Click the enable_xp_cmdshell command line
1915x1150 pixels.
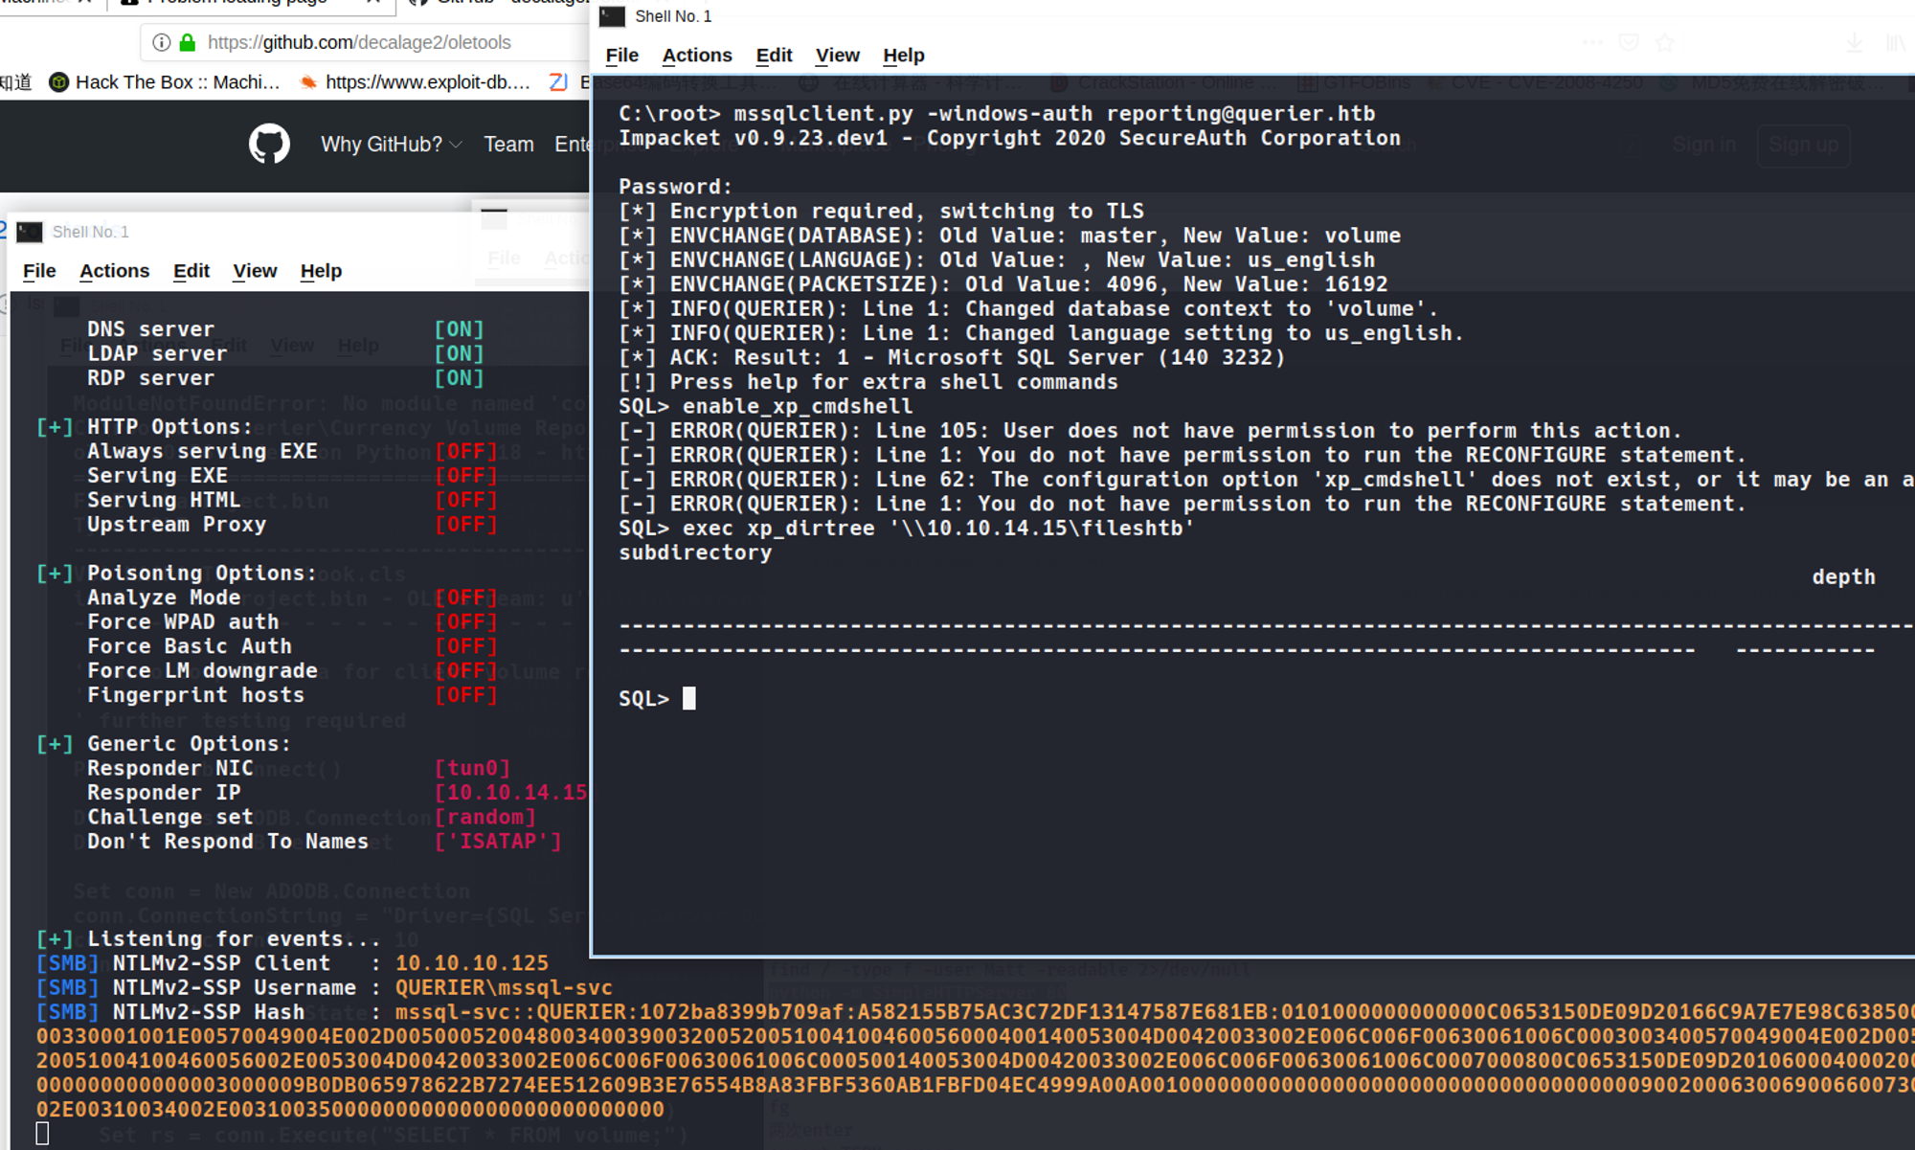(x=766, y=407)
